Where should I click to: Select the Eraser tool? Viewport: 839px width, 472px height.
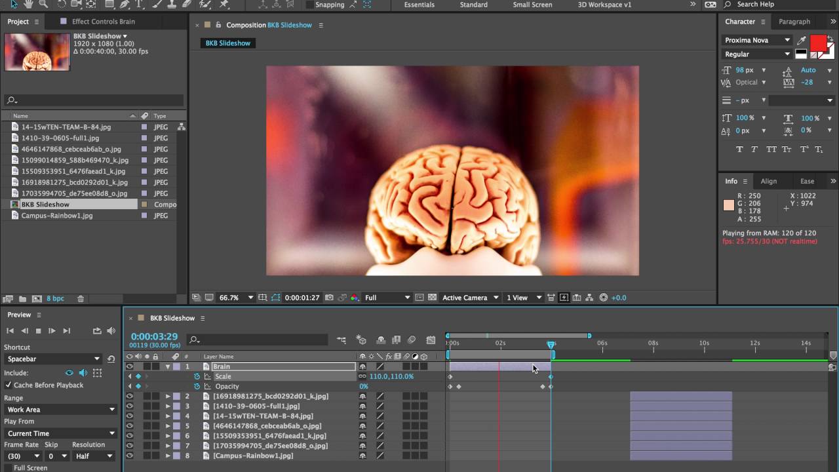point(187,4)
